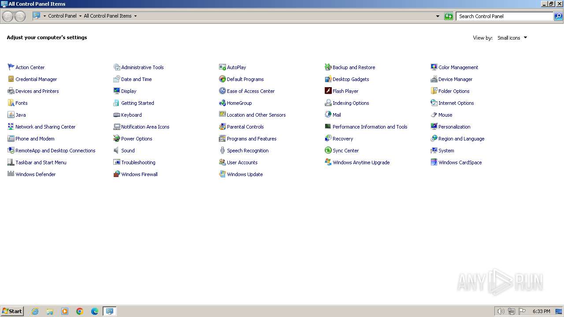564x317 pixels.
Task: Open Device Manager link
Action: click(x=455, y=79)
